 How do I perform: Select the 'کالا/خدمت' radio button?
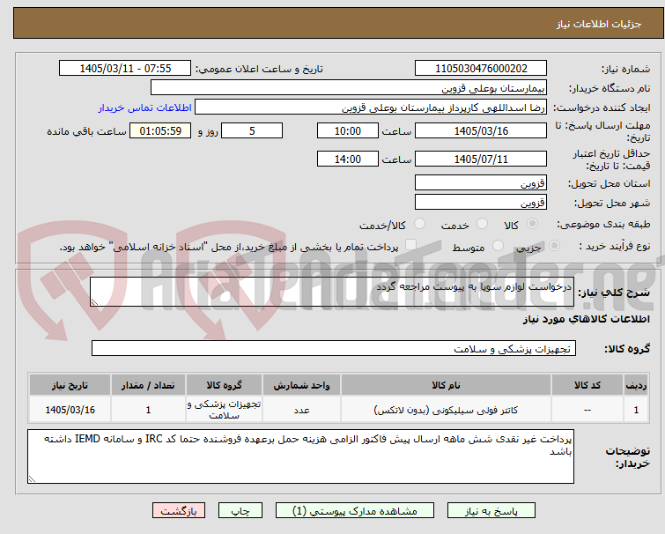419,224
